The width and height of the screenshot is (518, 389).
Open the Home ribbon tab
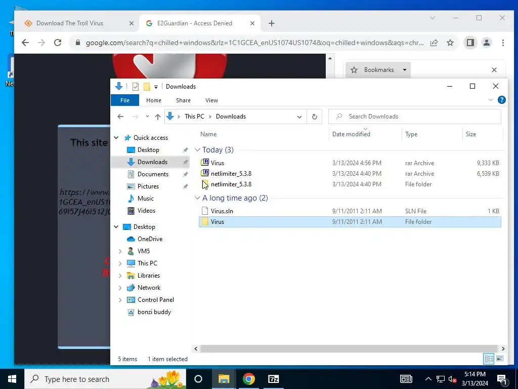[154, 100]
